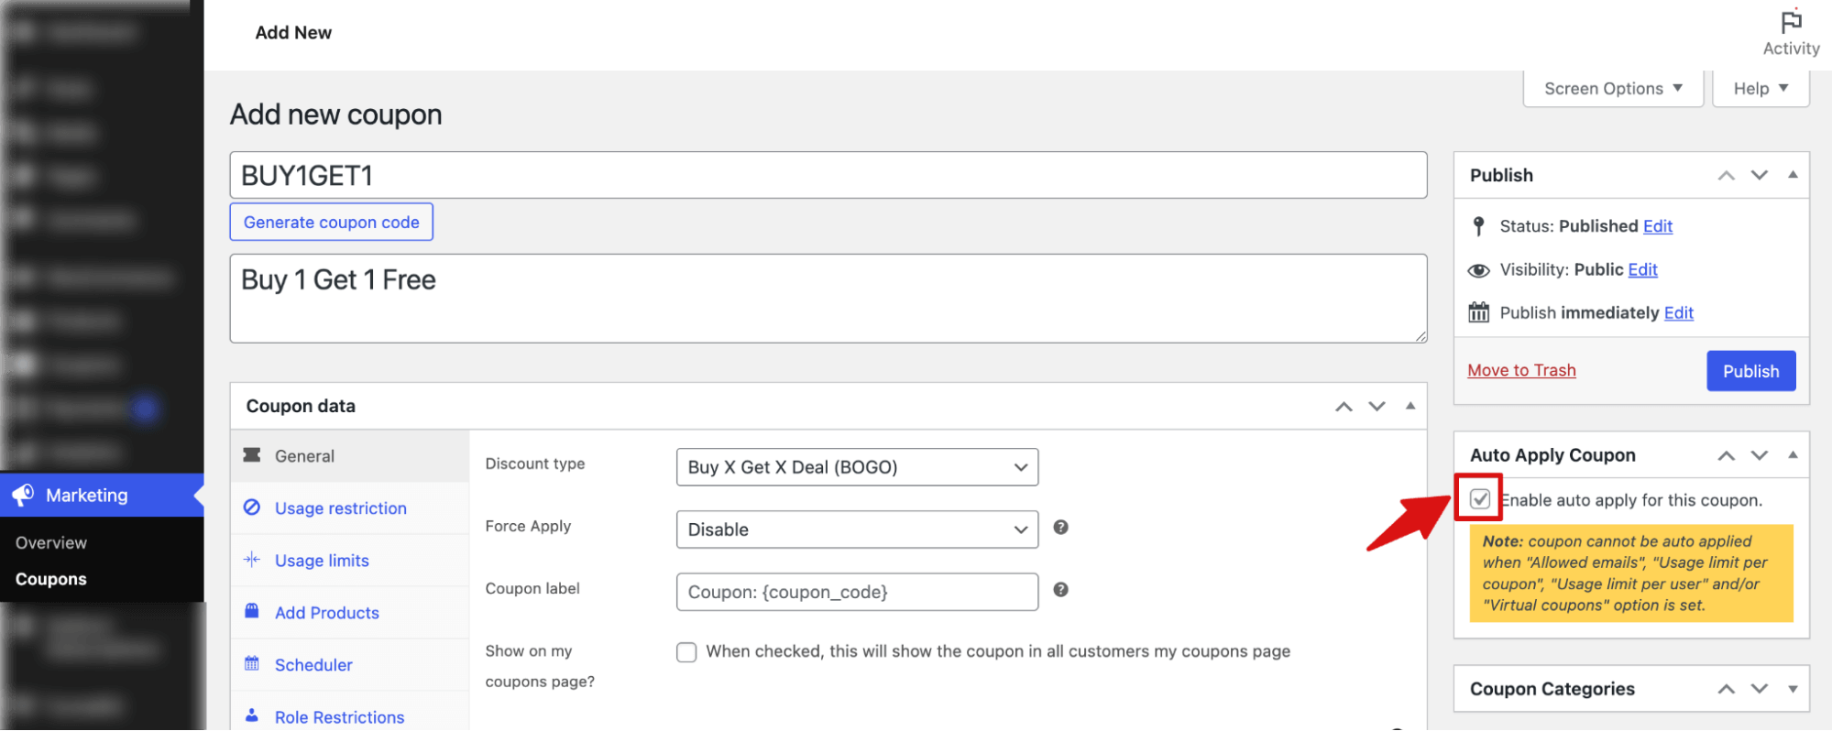Click the coupon code field BUY1GET1
1832x731 pixels.
[x=828, y=175]
